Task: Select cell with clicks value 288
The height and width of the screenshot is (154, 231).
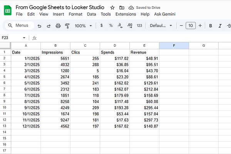Action: pyautogui.click(x=85, y=65)
